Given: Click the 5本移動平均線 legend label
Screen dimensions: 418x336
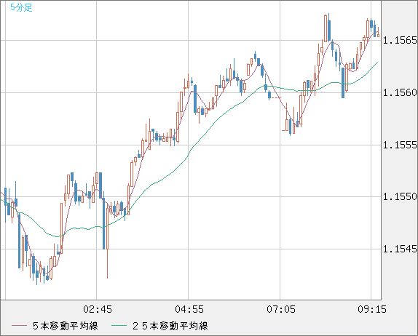Looking at the screenshot, I should coord(66,326).
